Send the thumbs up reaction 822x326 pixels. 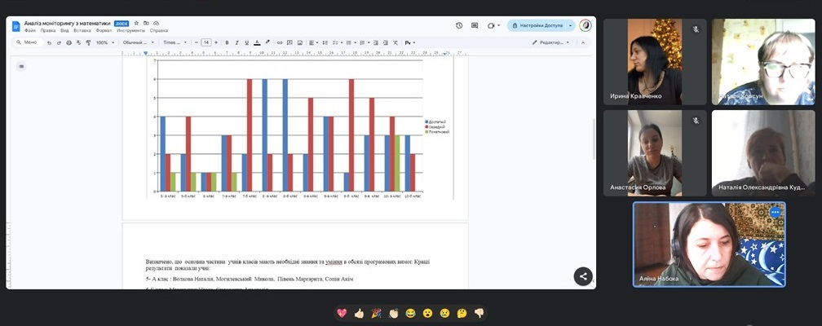[359, 313]
